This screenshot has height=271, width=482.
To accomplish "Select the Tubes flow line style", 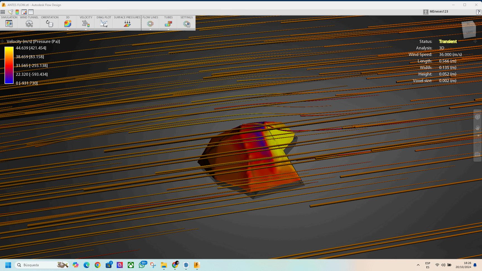I will click(168, 23).
